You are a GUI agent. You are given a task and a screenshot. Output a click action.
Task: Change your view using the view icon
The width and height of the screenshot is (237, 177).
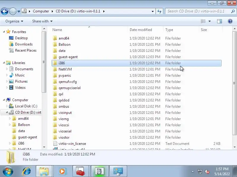(x=203, y=21)
